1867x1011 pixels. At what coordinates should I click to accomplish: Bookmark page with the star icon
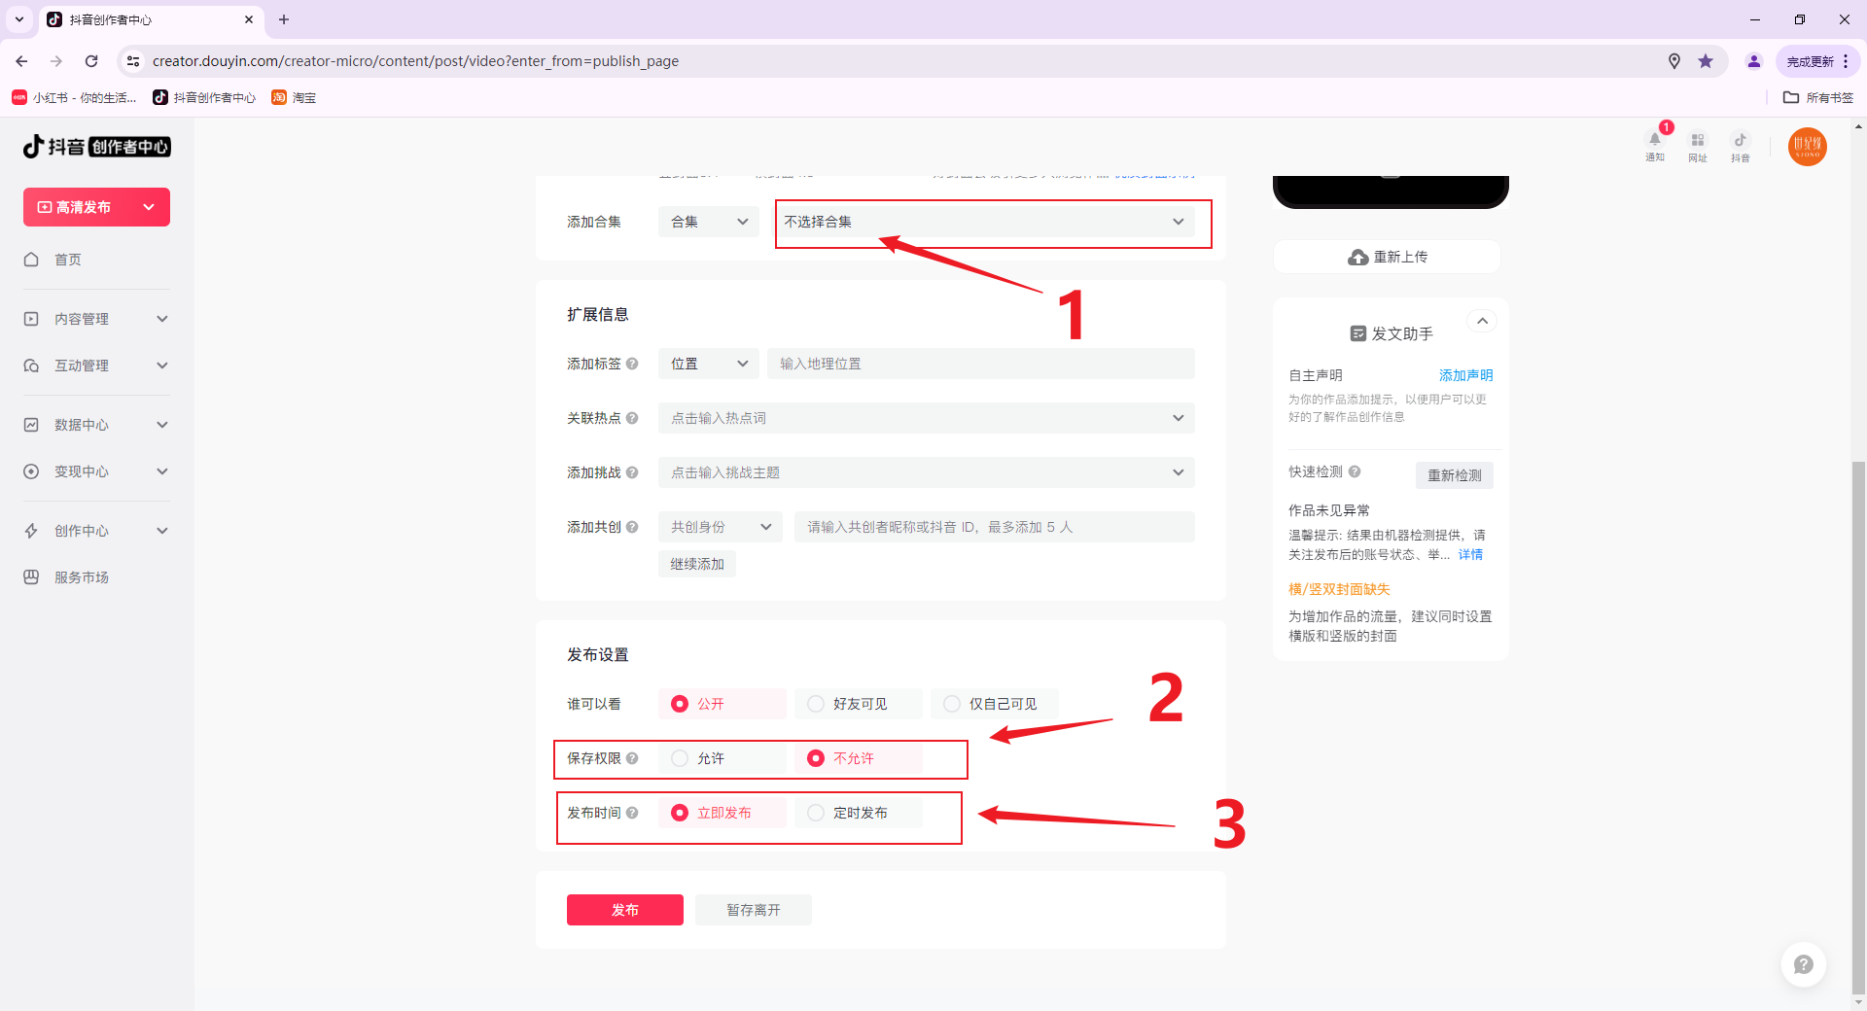point(1706,61)
